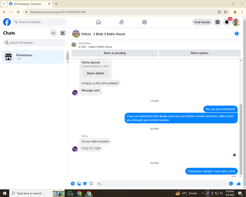Open the Windows Start menu
This screenshot has width=246, height=197.
pyautogui.click(x=4, y=193)
